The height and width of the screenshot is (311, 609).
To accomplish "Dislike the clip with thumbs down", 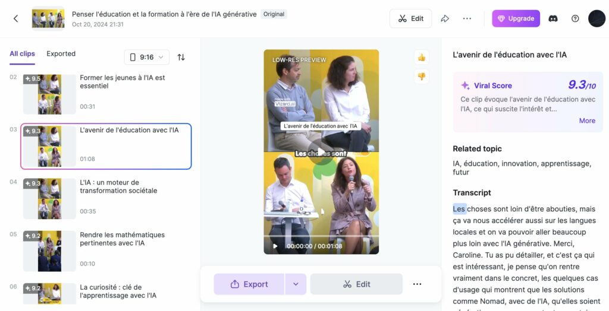I will [422, 76].
